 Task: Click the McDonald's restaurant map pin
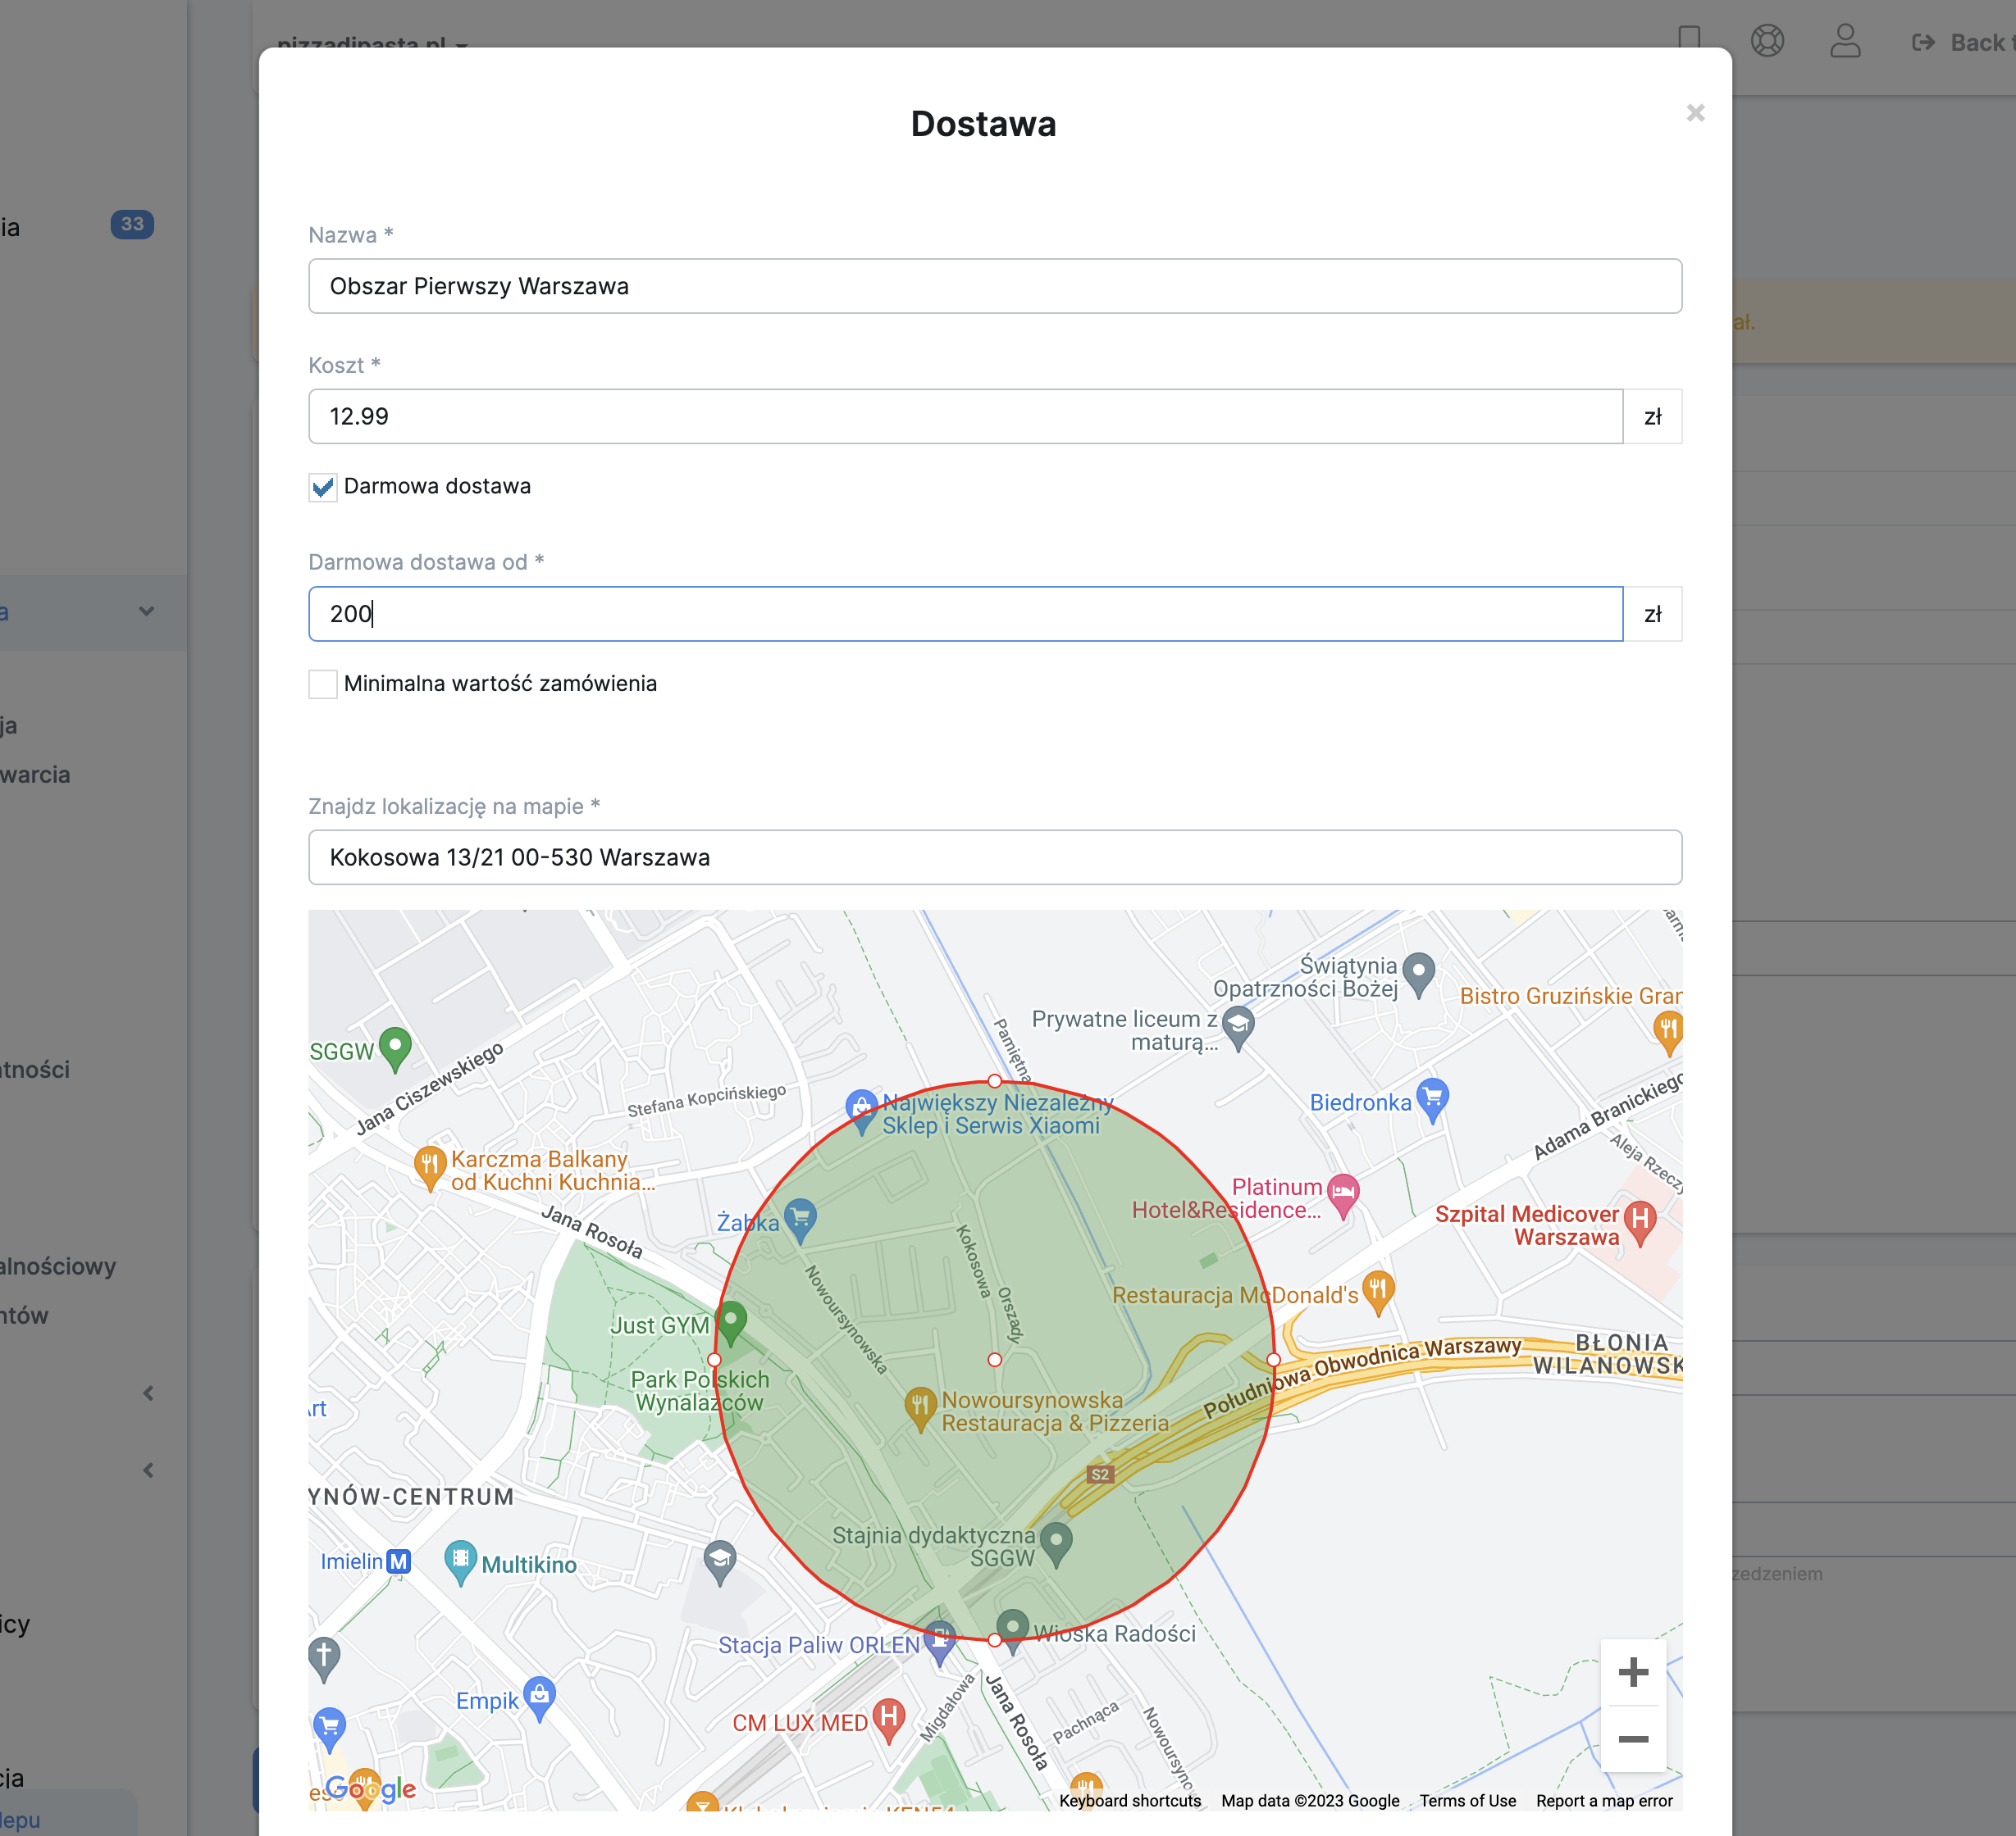1378,1289
